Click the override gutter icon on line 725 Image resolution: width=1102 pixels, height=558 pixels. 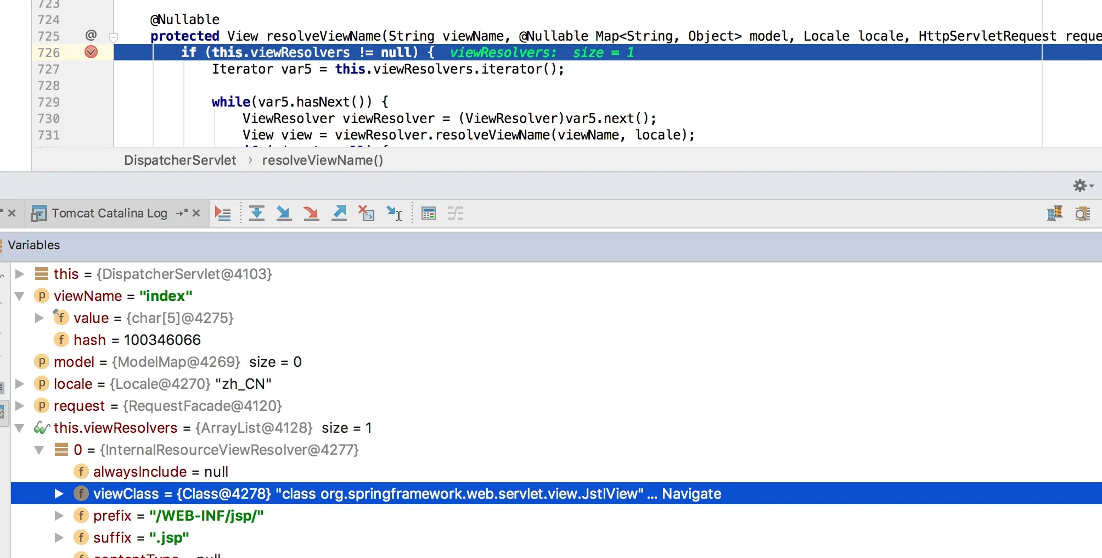[91, 35]
